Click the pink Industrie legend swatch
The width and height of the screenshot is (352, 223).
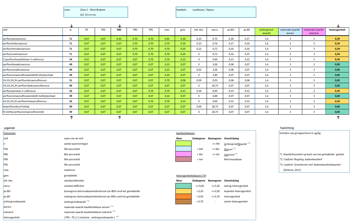184,154
